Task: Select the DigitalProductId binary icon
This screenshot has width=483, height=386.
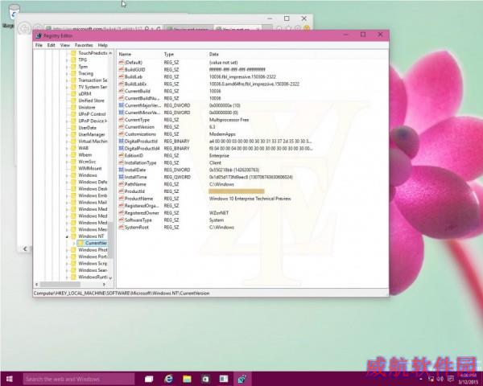Action: tap(121, 141)
